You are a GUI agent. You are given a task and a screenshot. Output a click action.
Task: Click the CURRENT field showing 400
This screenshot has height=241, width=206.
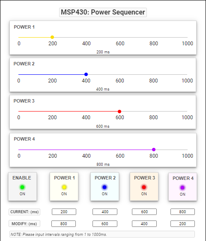coord(105,212)
